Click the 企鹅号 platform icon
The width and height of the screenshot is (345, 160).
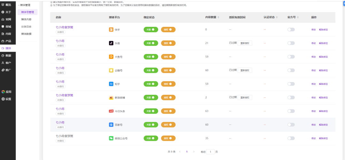(x=111, y=70)
